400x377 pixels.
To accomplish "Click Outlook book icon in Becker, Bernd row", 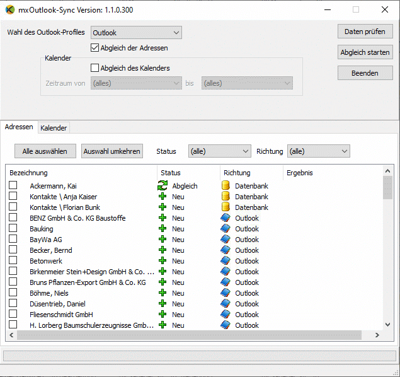I will click(x=226, y=250).
